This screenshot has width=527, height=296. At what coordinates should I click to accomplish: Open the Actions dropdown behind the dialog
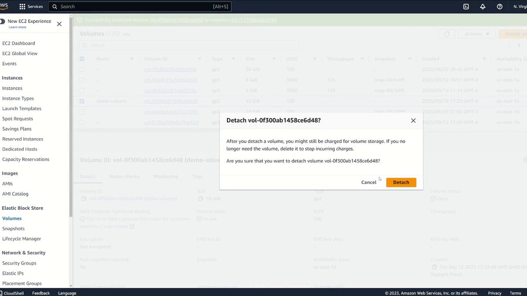pyautogui.click(x=477, y=34)
